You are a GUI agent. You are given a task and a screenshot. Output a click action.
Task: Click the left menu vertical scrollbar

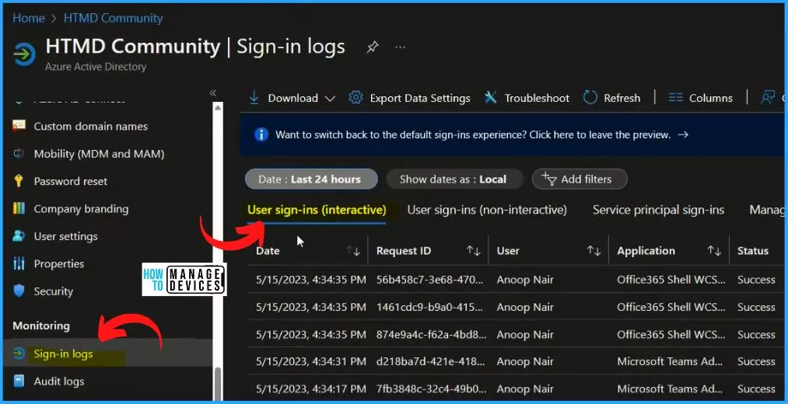click(218, 382)
